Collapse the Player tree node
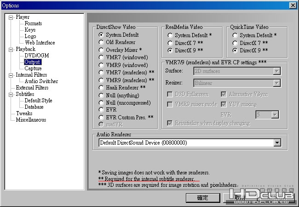This screenshot has height=207, width=299. (x=11, y=18)
